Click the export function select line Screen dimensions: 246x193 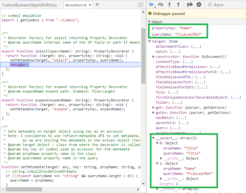click(x=67, y=51)
